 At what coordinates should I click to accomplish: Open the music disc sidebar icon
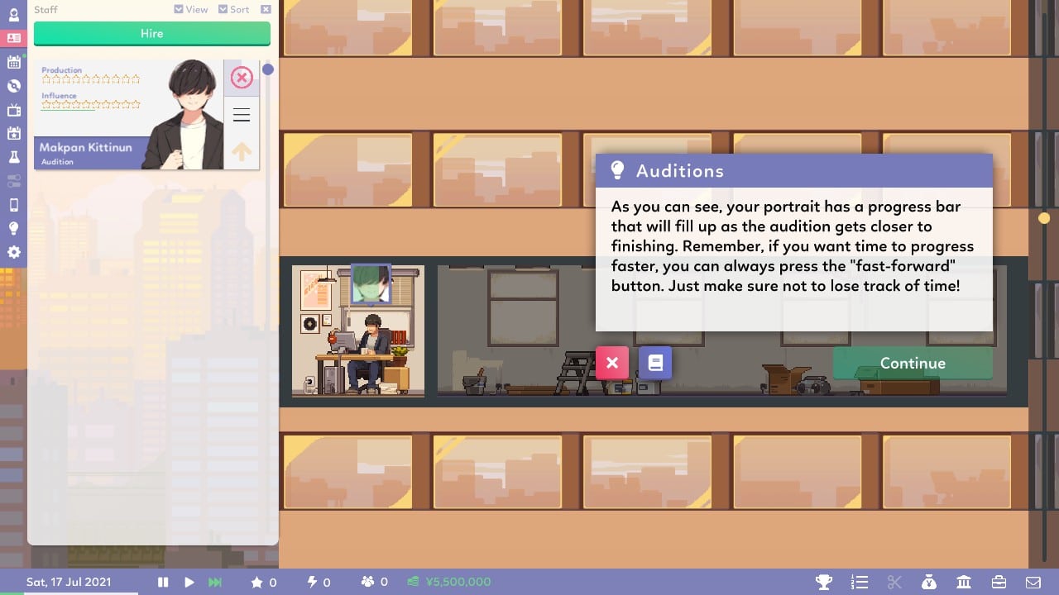coord(13,86)
